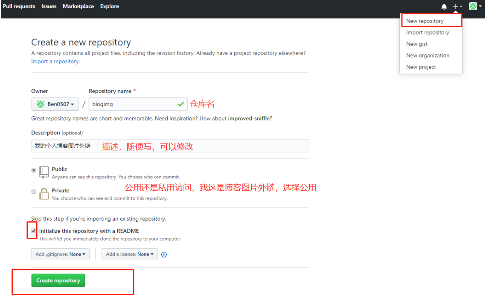
Task: Click the Private repository lock icon
Action: 44,194
